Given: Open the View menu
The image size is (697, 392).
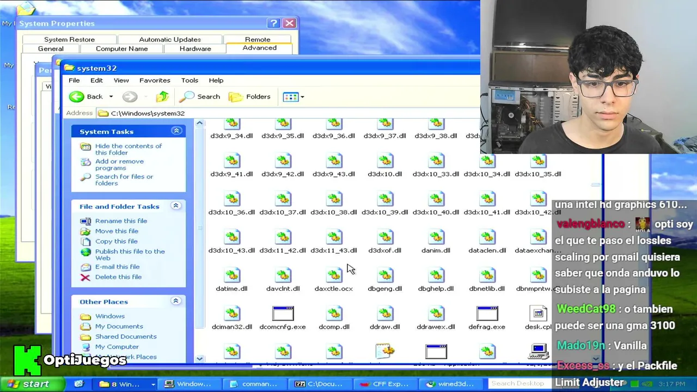Looking at the screenshot, I should coord(121,81).
